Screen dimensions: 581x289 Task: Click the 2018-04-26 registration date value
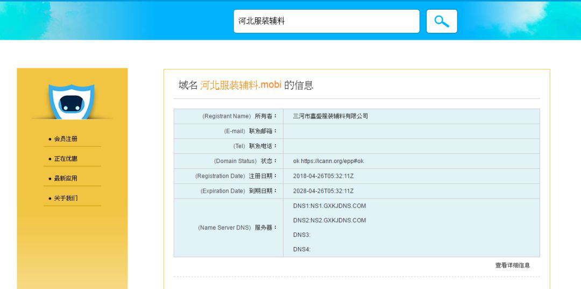(323, 176)
